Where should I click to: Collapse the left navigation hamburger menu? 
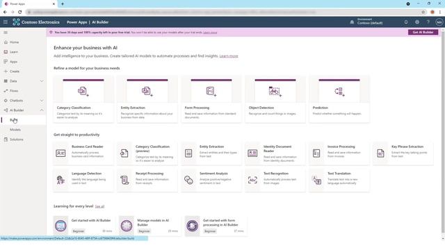coord(6,33)
